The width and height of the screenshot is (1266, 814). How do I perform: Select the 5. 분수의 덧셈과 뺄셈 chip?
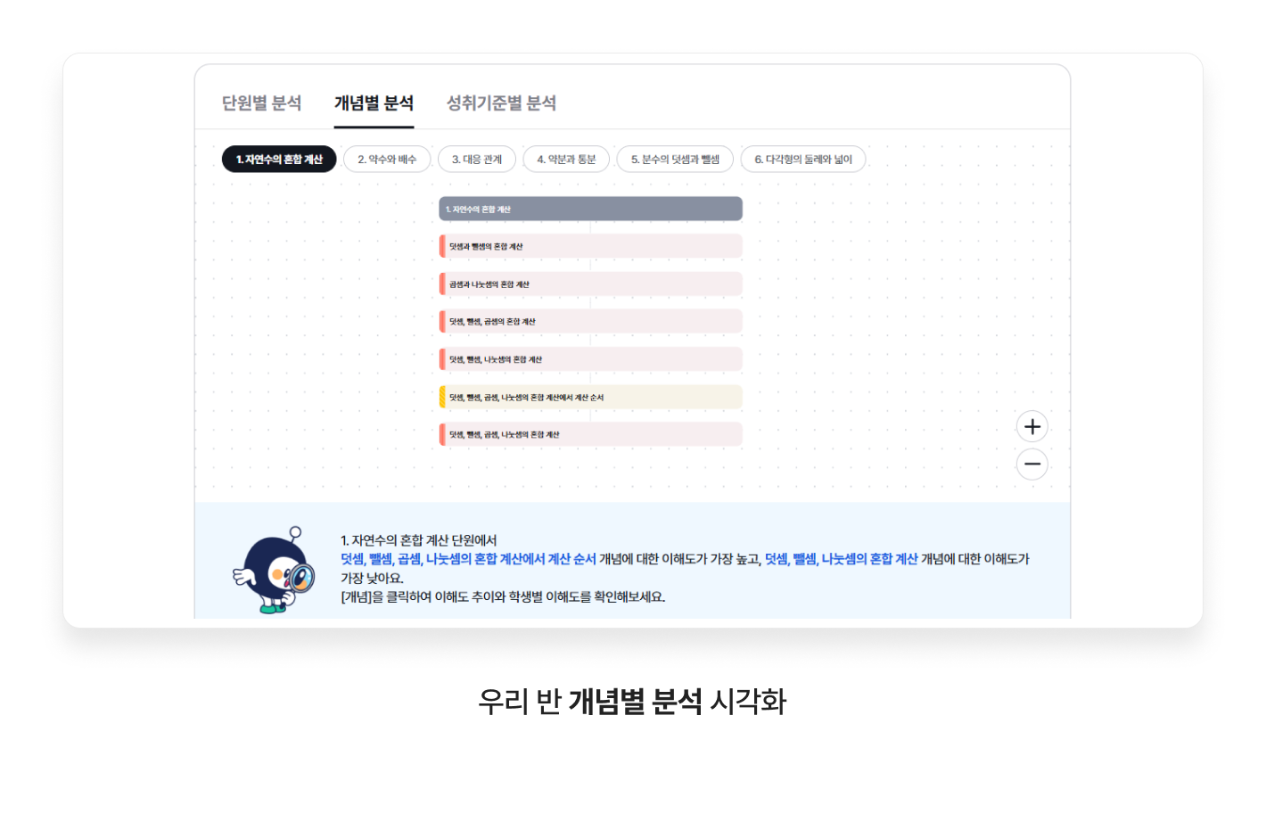[x=675, y=160]
